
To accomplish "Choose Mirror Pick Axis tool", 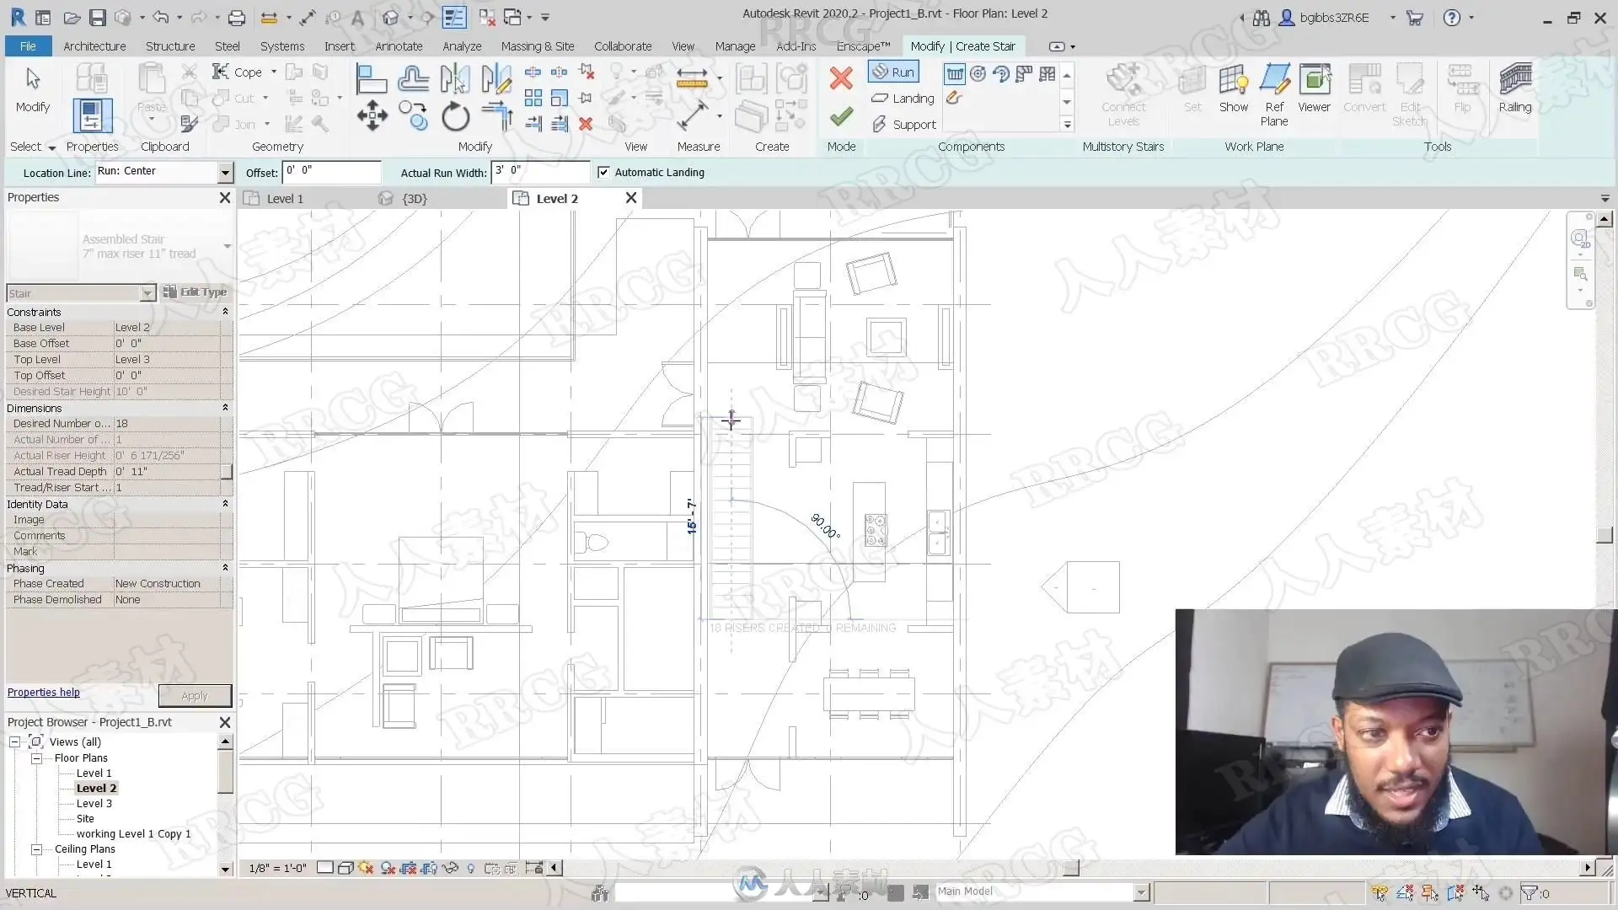I will click(x=455, y=79).
